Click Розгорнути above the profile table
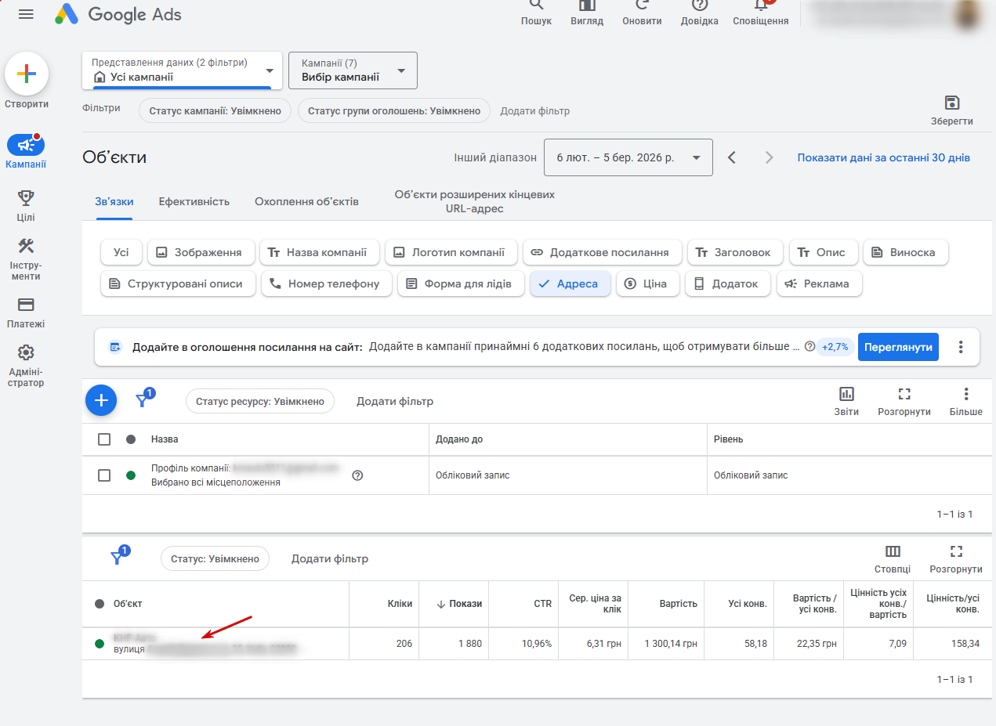The image size is (996, 726). pos(904,401)
